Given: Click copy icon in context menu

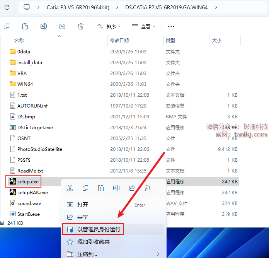Looking at the screenshot, I should 85,188.
